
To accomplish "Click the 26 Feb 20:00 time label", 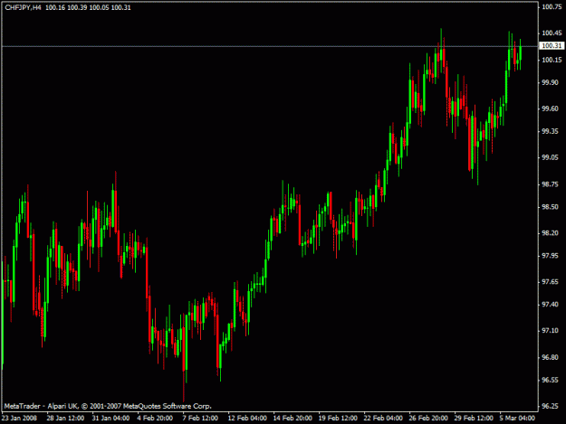I will pos(428,418).
